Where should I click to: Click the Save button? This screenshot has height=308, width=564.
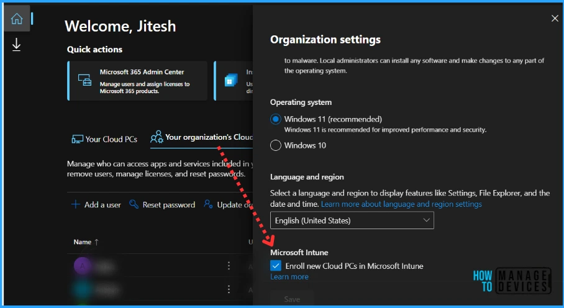coord(292,299)
